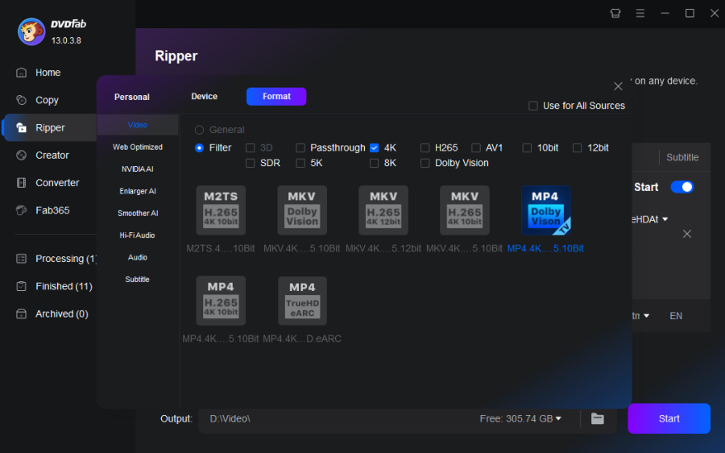The width and height of the screenshot is (725, 453).
Task: Enable the AV1 filter checkbox
Action: [476, 148]
